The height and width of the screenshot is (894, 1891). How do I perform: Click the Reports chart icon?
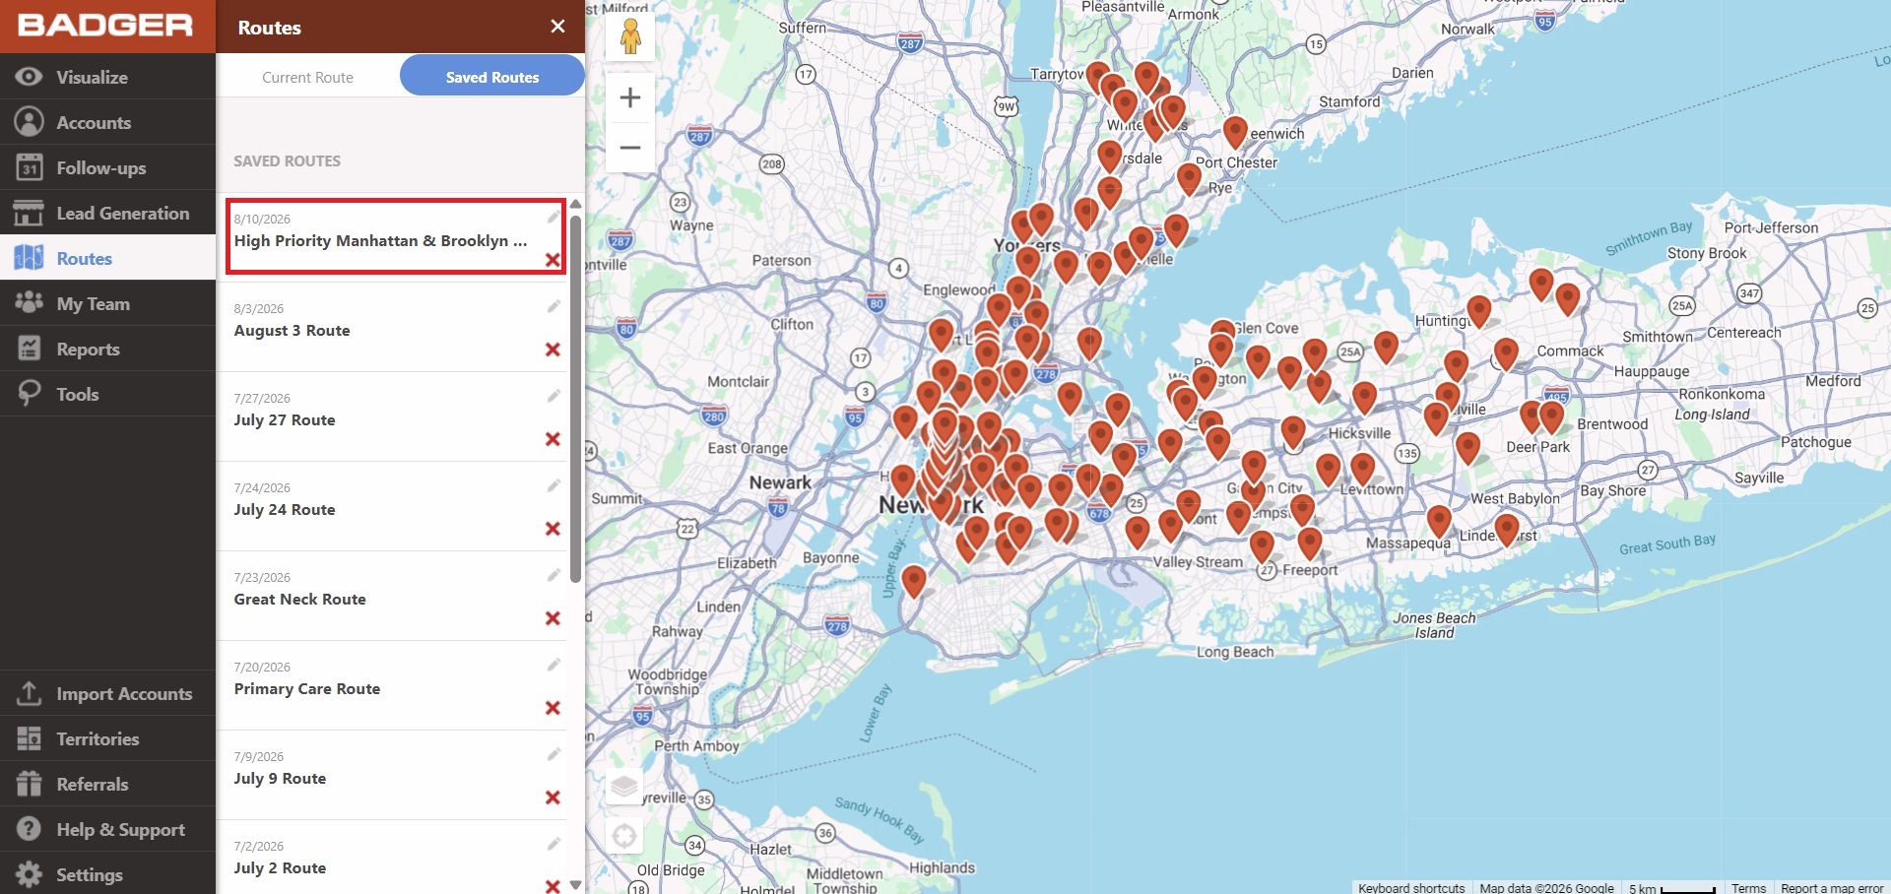pos(30,348)
